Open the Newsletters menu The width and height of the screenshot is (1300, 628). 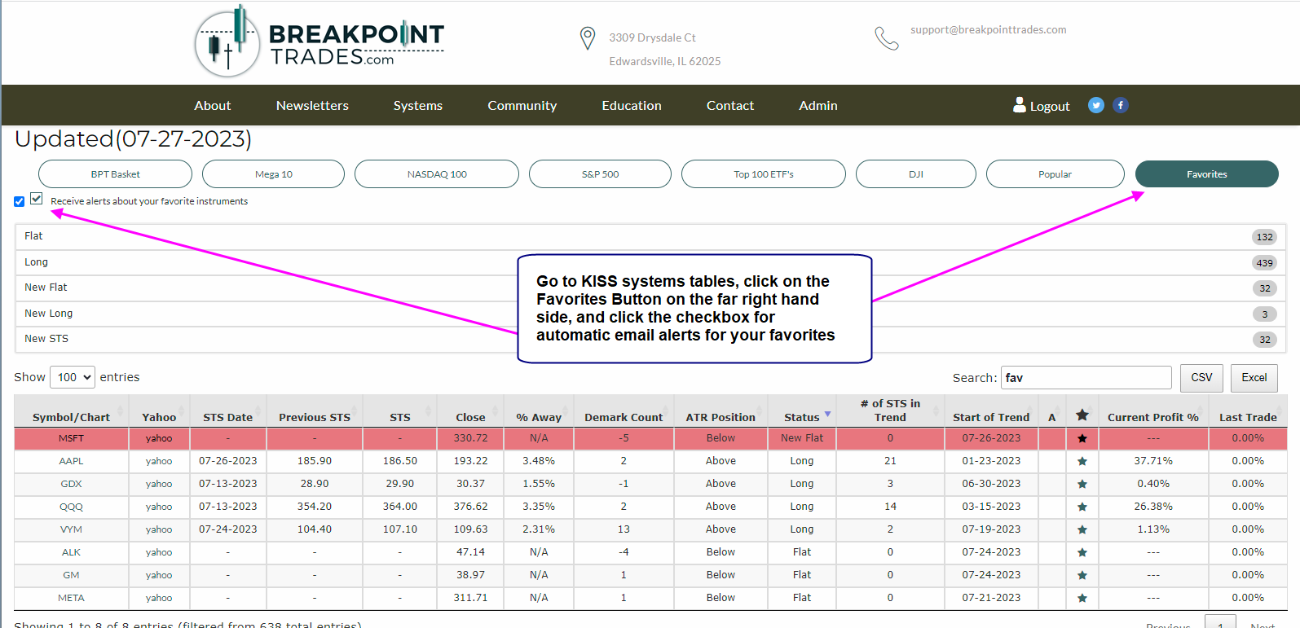click(x=312, y=105)
